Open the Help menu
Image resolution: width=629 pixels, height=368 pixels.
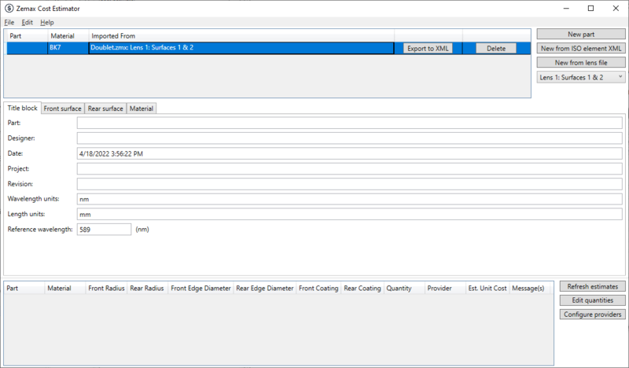47,23
